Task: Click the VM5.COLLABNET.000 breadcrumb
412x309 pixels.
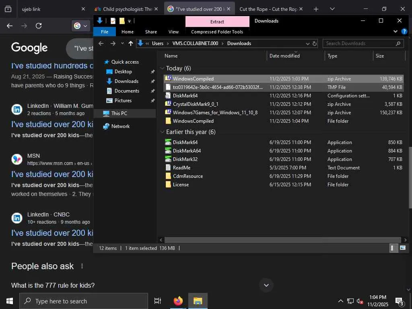Action: pyautogui.click(x=195, y=43)
